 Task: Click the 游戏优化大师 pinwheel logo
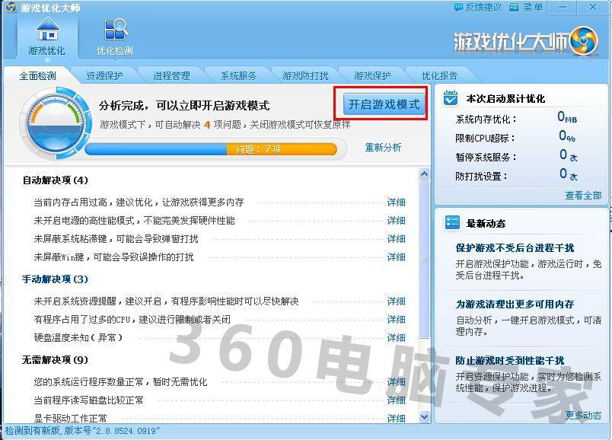pyautogui.click(x=584, y=40)
